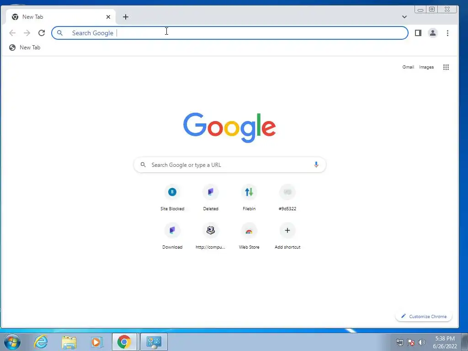Click the Gmail link

[408, 67]
